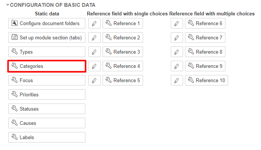261x150 pixels.
Task: Click the Statuses button
Action: point(47,109)
